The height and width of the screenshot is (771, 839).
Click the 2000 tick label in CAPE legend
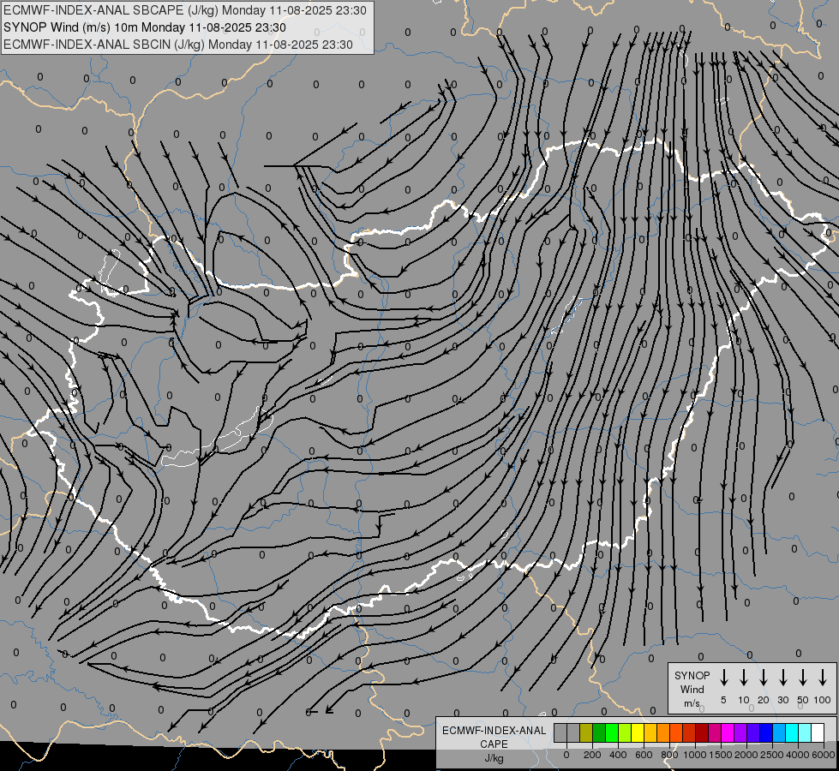(x=746, y=755)
